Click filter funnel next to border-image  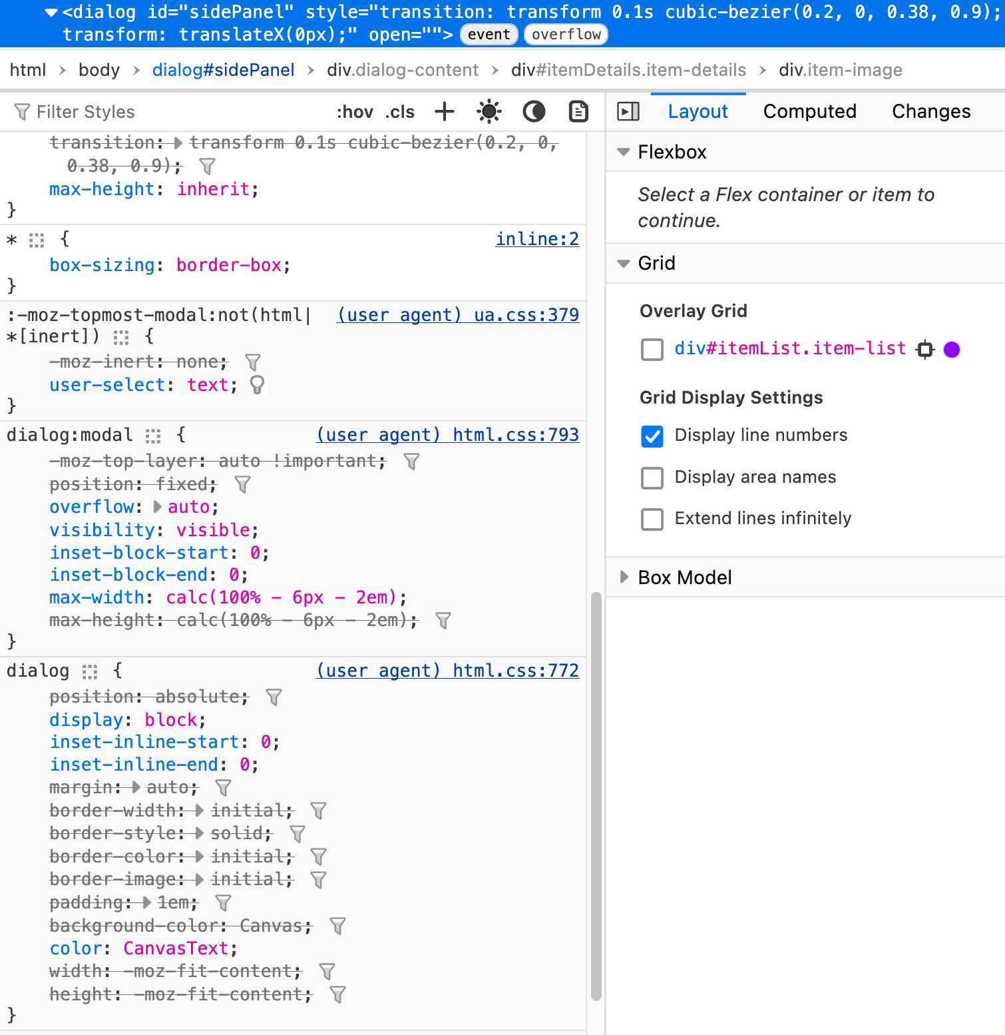click(x=319, y=879)
